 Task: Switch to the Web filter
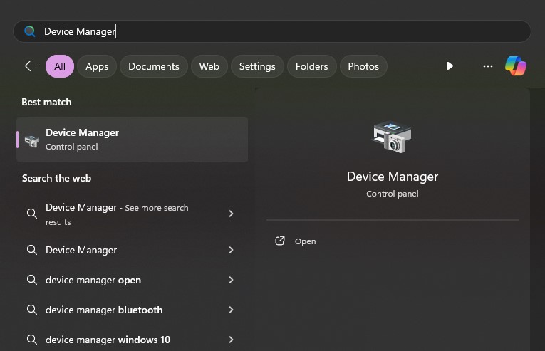coord(209,66)
